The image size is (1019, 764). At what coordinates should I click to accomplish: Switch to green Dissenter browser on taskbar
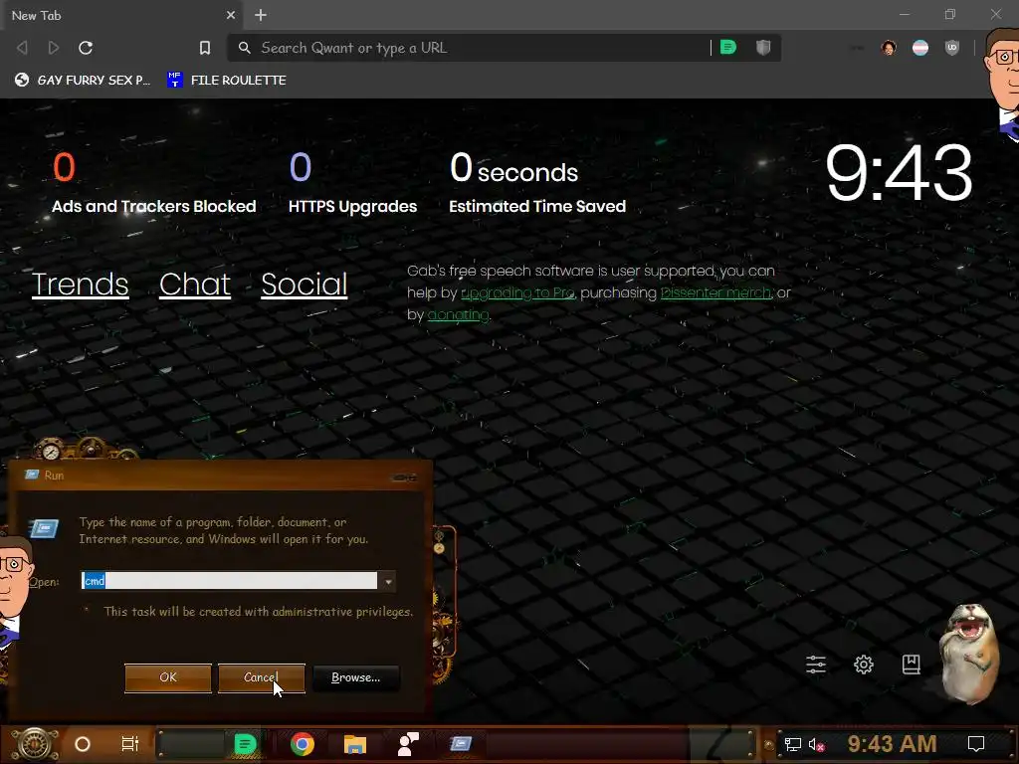245,744
